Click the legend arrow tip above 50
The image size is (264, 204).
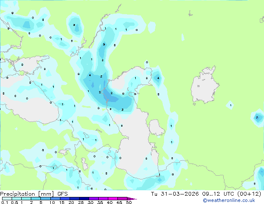[x=132, y=199]
